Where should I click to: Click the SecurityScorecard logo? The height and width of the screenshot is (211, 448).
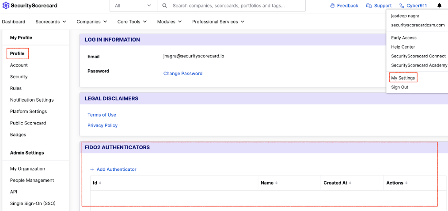point(30,5)
